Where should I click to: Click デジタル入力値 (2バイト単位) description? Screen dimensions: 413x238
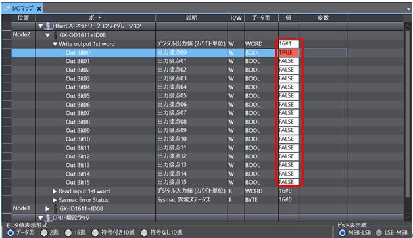(191, 191)
